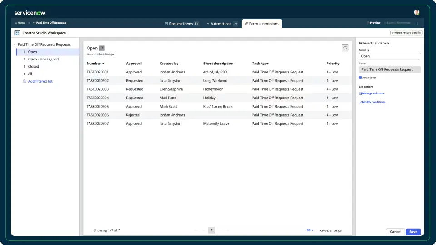Open the user avatar menu
Image resolution: width=436 pixels, height=245 pixels.
416,12
